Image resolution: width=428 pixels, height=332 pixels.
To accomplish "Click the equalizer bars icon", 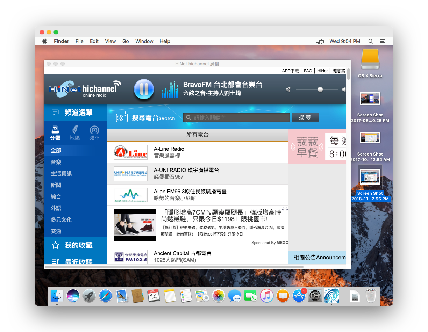I will pos(170,89).
